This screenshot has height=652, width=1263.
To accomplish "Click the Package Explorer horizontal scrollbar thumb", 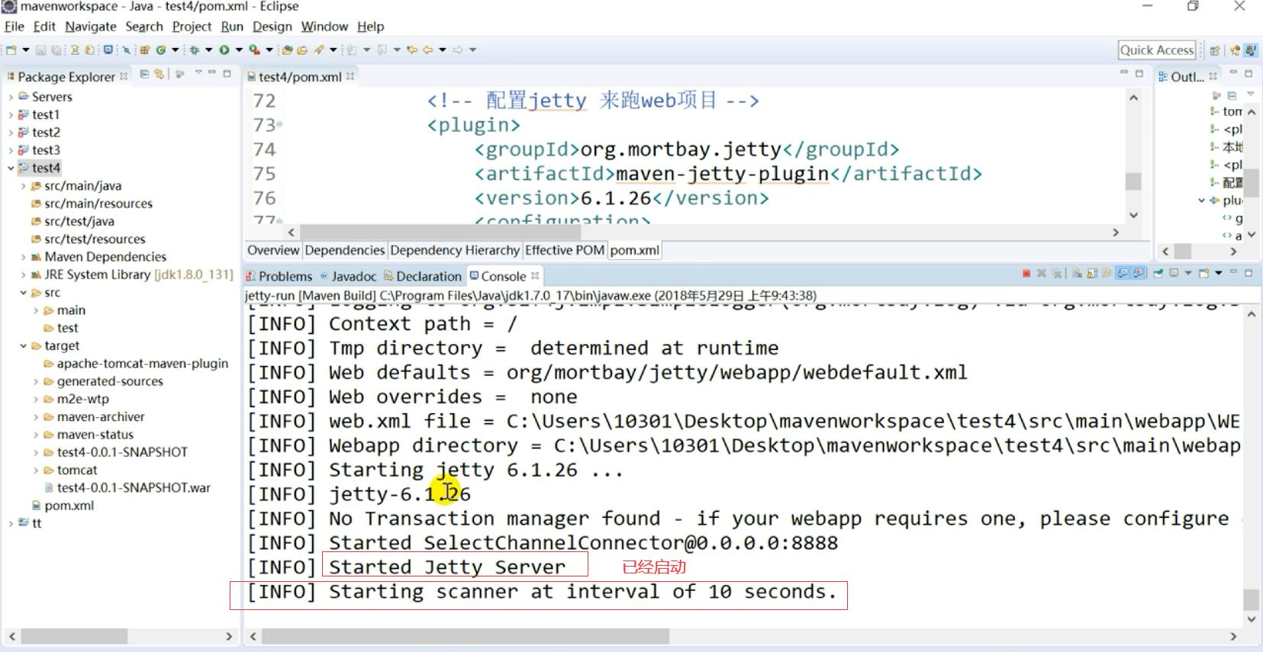I will (73, 636).
